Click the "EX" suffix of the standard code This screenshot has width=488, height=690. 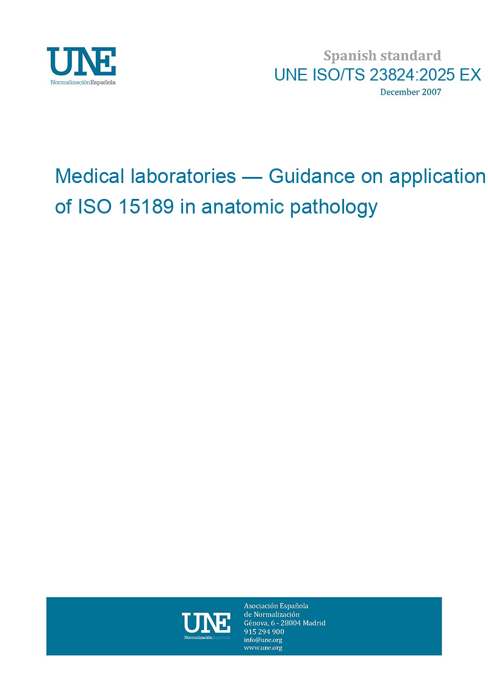(470, 75)
